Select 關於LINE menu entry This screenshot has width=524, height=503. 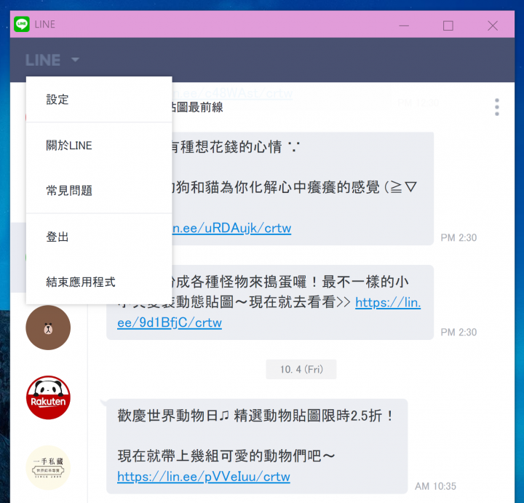pos(99,146)
